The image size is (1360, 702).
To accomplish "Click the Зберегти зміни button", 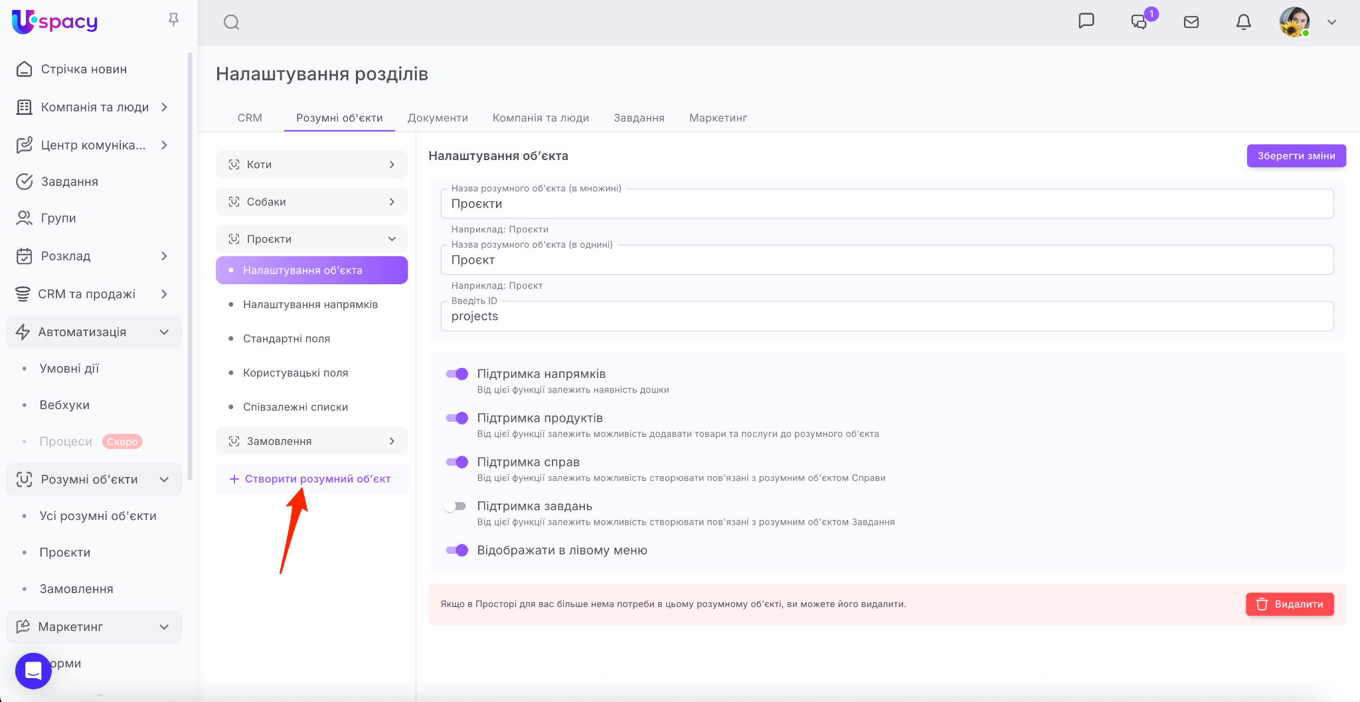I will 1296,156.
